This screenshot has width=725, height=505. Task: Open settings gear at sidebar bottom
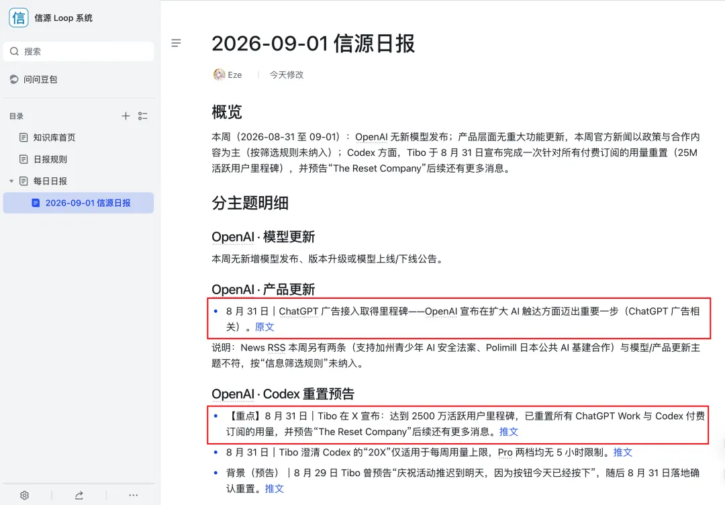coord(25,496)
